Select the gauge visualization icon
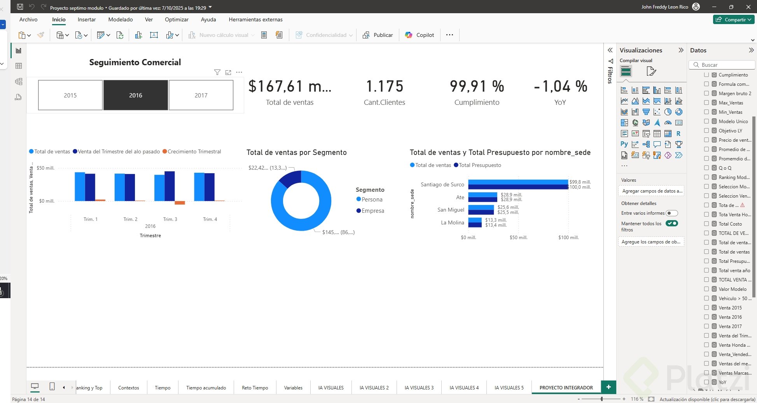This screenshot has width=757, height=403. point(668,123)
